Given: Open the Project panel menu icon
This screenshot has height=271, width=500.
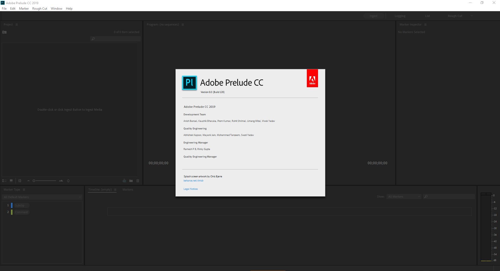Looking at the screenshot, I should pos(17,24).
